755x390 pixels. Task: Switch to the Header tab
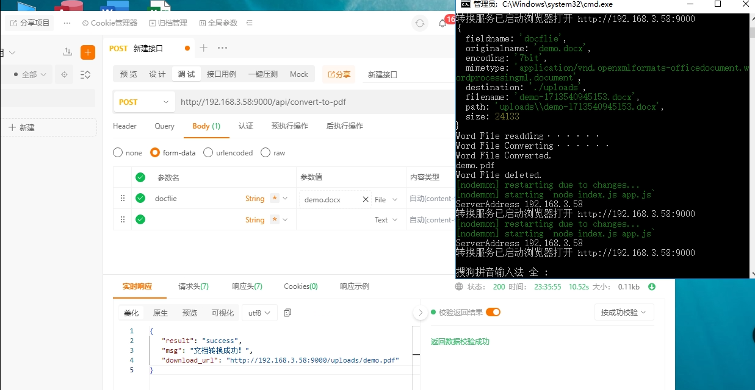click(x=125, y=126)
